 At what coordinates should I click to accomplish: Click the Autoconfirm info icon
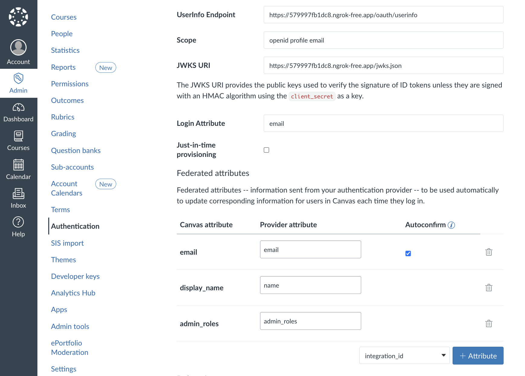[x=451, y=225]
